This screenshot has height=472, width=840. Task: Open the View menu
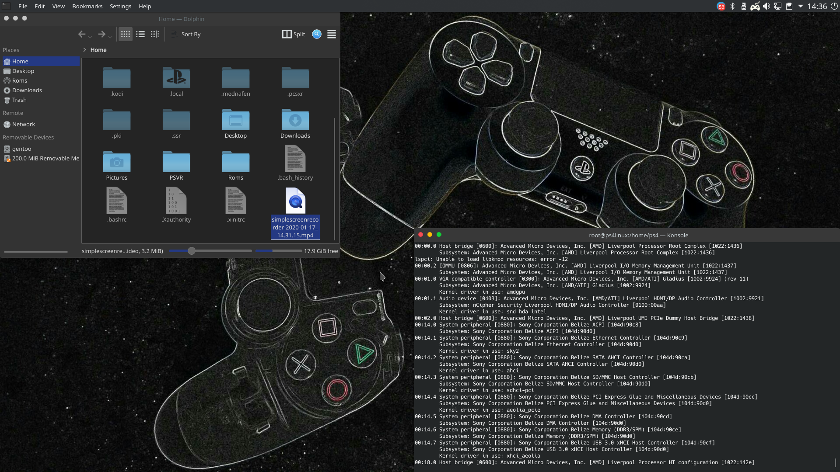[x=58, y=6]
